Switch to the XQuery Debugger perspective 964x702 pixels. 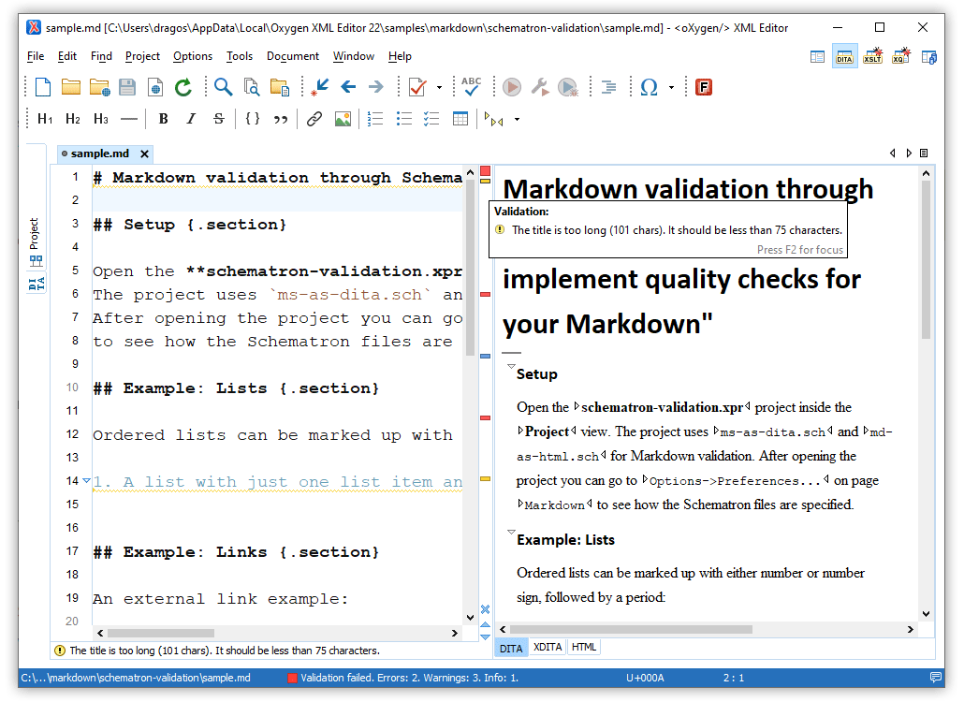tap(901, 57)
